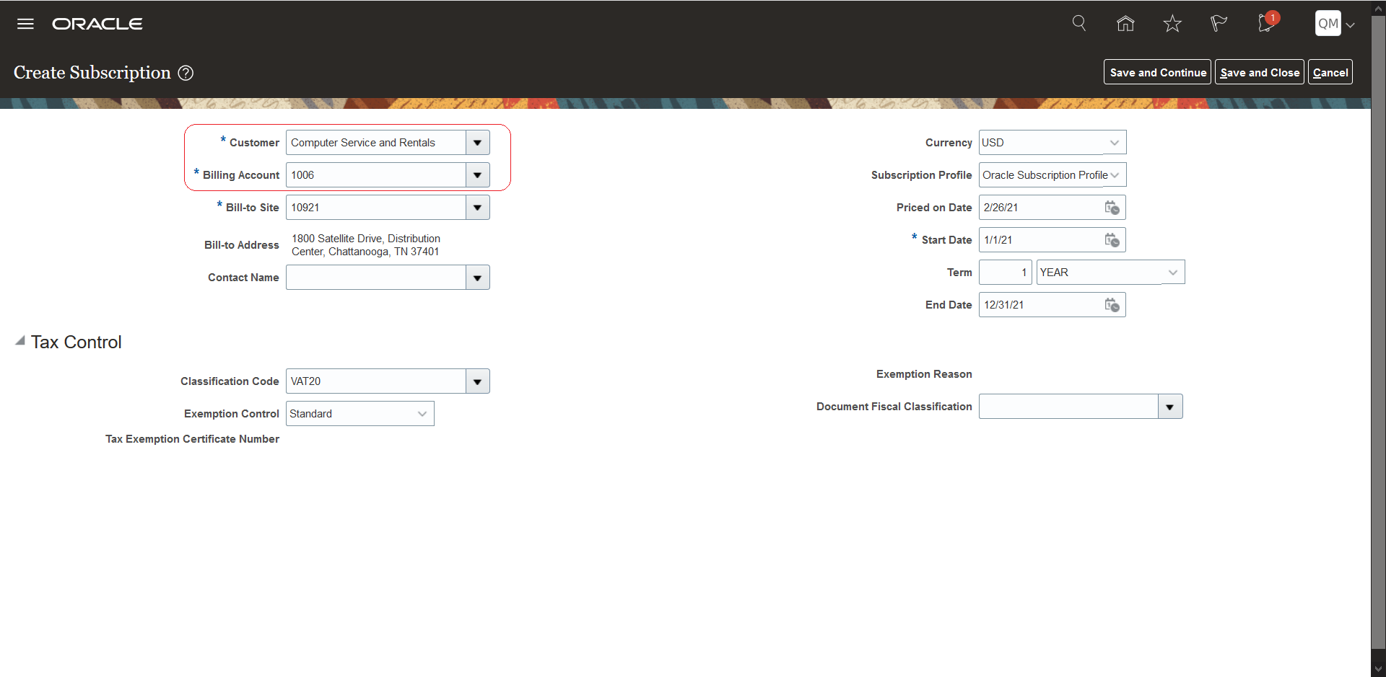Open the search icon in header
This screenshot has width=1386, height=677.
click(x=1079, y=23)
